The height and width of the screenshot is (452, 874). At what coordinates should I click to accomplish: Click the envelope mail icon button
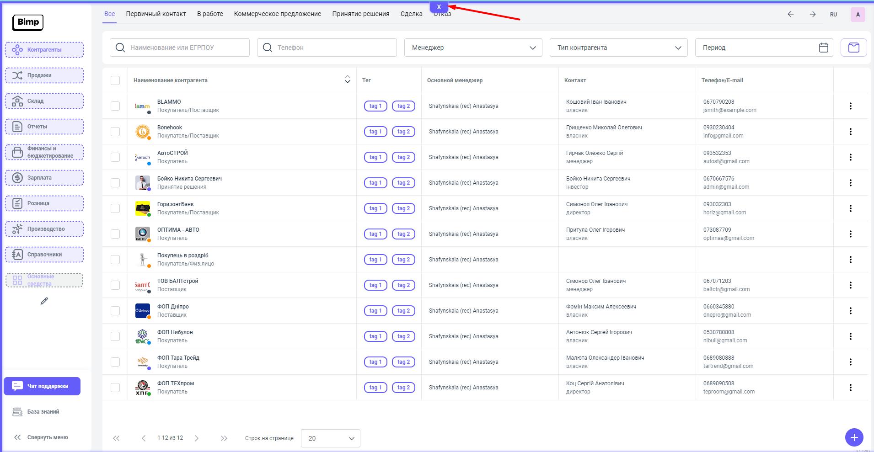coord(853,48)
